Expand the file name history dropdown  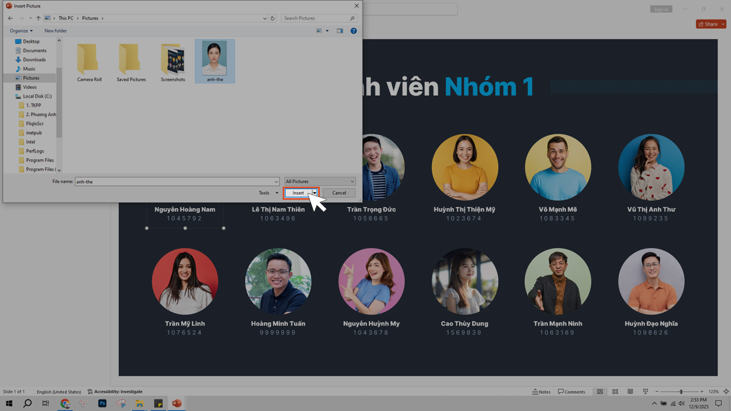[276, 181]
